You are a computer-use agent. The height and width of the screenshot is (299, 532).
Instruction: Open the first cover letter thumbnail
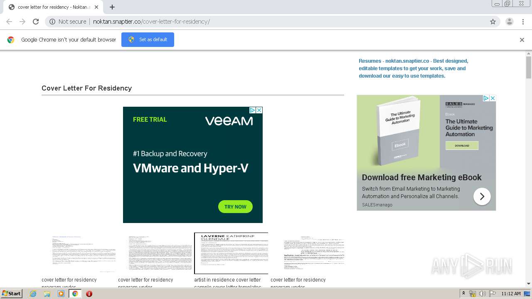click(78, 253)
